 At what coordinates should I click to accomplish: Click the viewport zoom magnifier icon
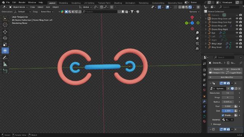point(197,33)
